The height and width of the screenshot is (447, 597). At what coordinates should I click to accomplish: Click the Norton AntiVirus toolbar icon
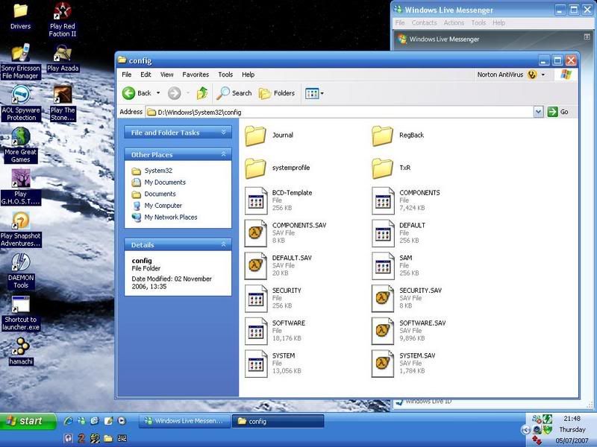[532, 74]
